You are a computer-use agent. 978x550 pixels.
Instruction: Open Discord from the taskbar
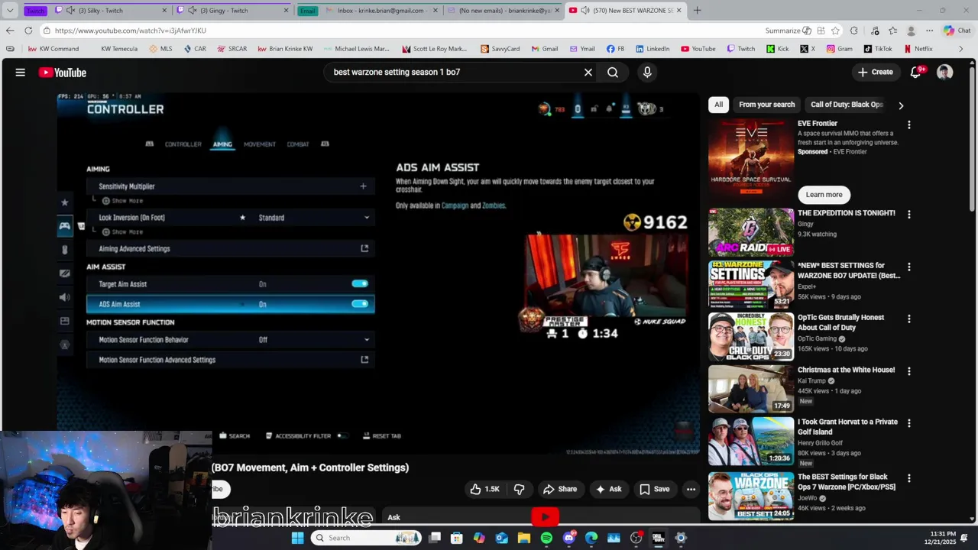568,538
